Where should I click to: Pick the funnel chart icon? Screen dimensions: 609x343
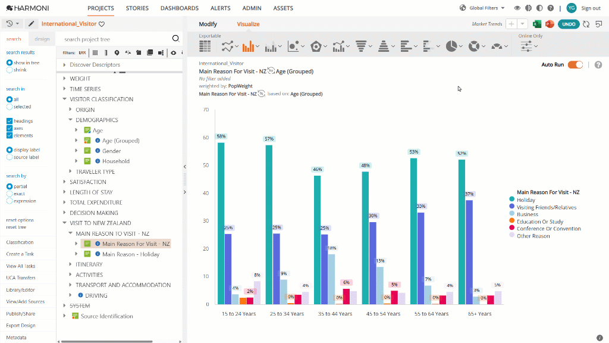[x=361, y=46]
